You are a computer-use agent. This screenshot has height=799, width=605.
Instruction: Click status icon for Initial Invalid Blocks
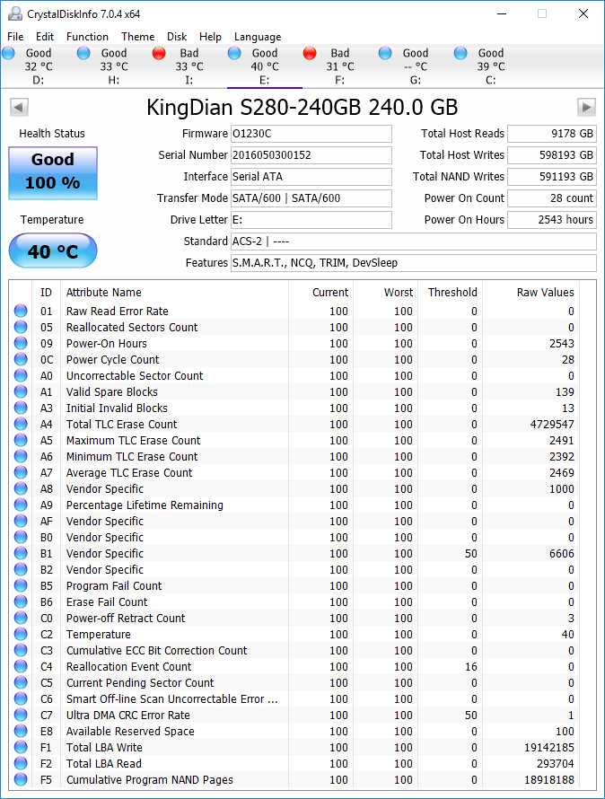[21, 408]
